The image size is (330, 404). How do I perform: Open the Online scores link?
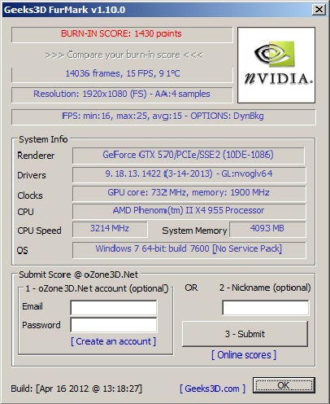[244, 355]
